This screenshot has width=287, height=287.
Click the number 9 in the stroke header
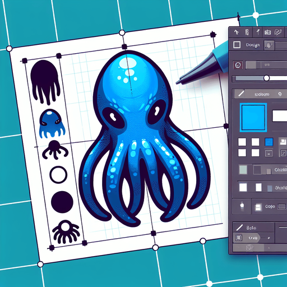coord(280,94)
